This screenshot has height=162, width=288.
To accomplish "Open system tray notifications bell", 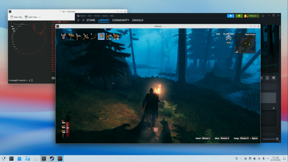I will tap(237, 159).
